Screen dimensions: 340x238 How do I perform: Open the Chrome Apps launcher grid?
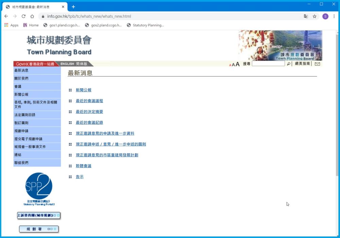tap(6, 25)
